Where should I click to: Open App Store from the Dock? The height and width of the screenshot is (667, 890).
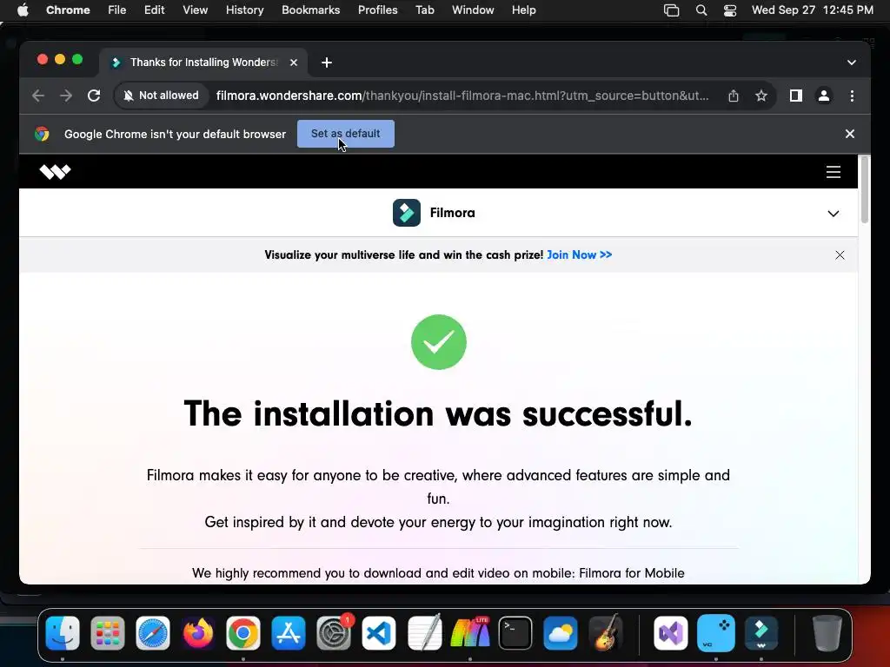(289, 633)
